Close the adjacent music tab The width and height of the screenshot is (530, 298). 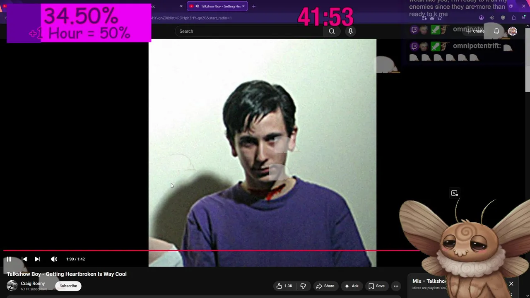(x=181, y=6)
